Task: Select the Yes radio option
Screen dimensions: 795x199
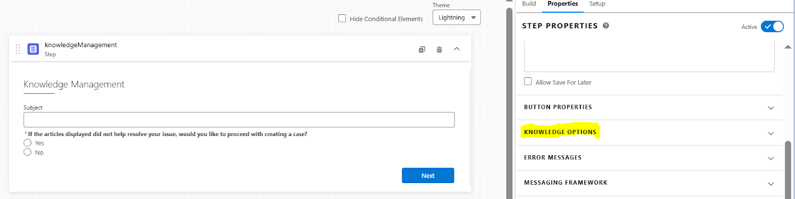Action: [28, 143]
